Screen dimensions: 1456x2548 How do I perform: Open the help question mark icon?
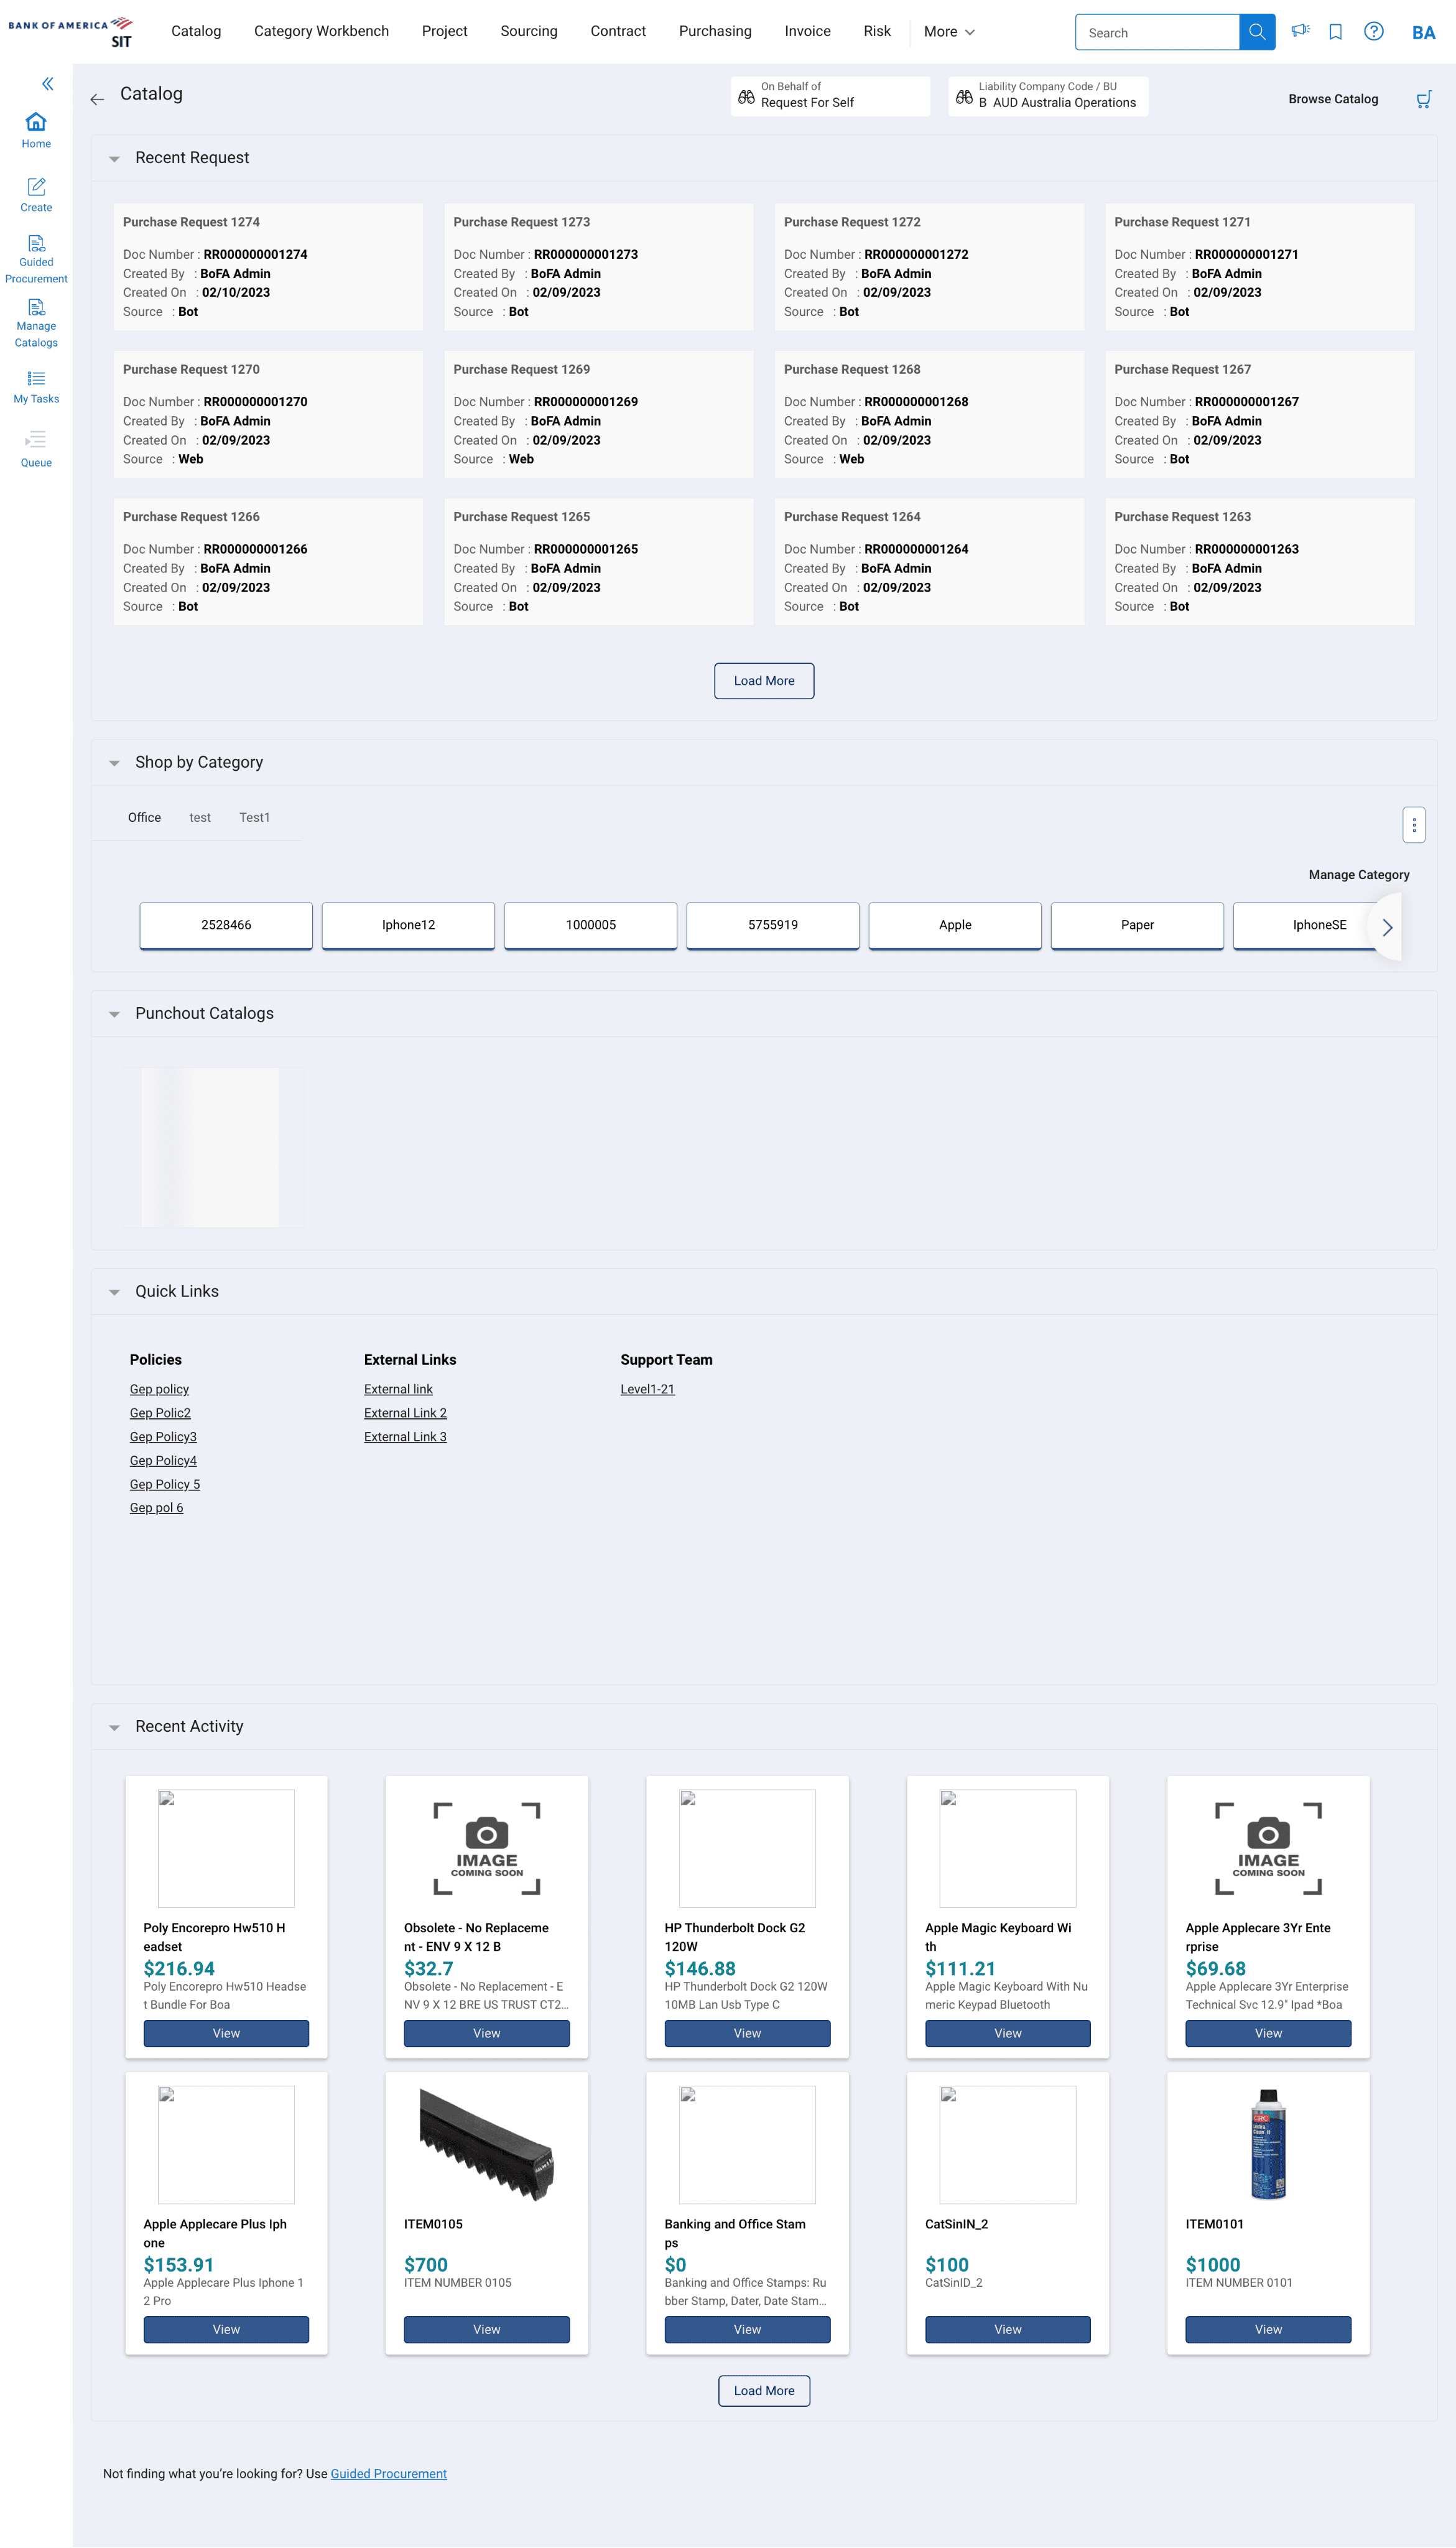[1374, 32]
